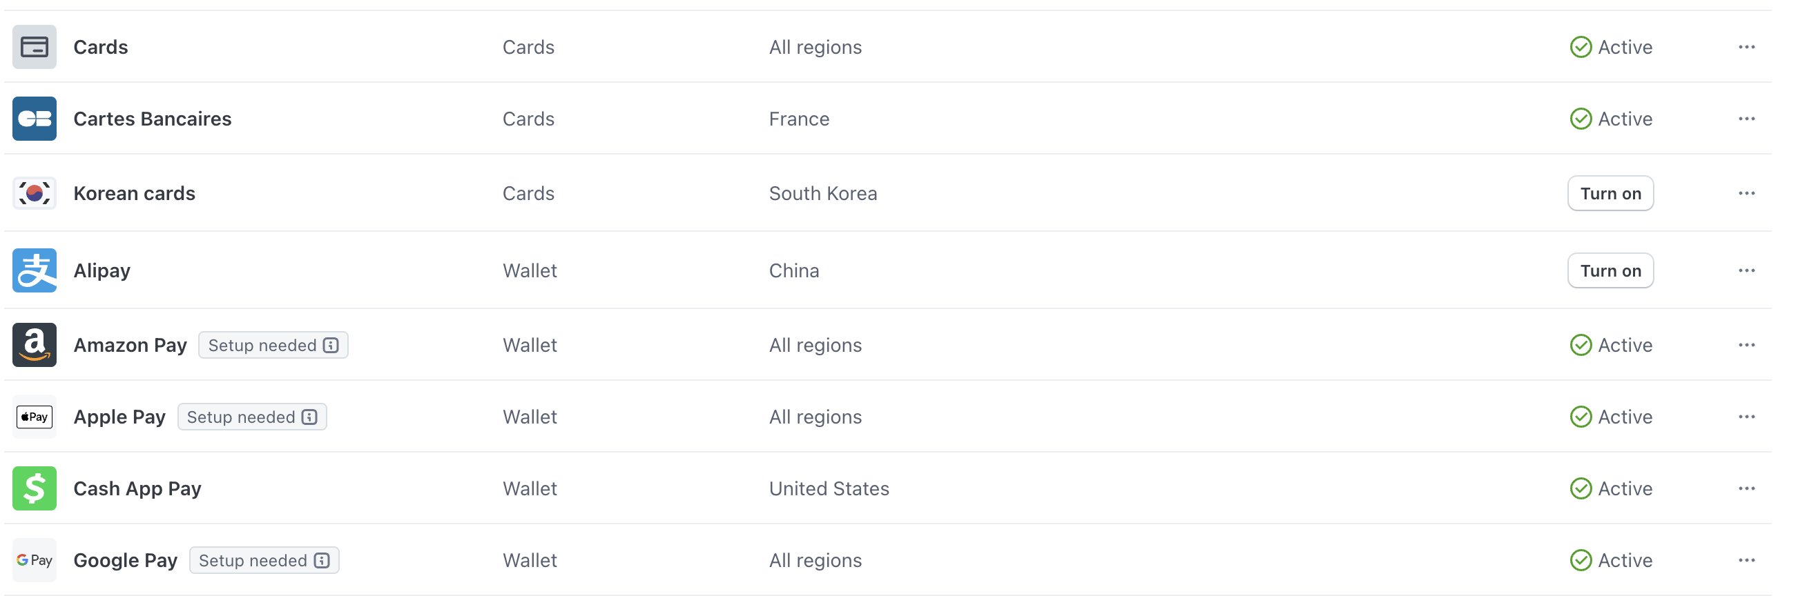Open more options for Cash App Pay
Image resolution: width=1816 pixels, height=596 pixels.
point(1746,489)
